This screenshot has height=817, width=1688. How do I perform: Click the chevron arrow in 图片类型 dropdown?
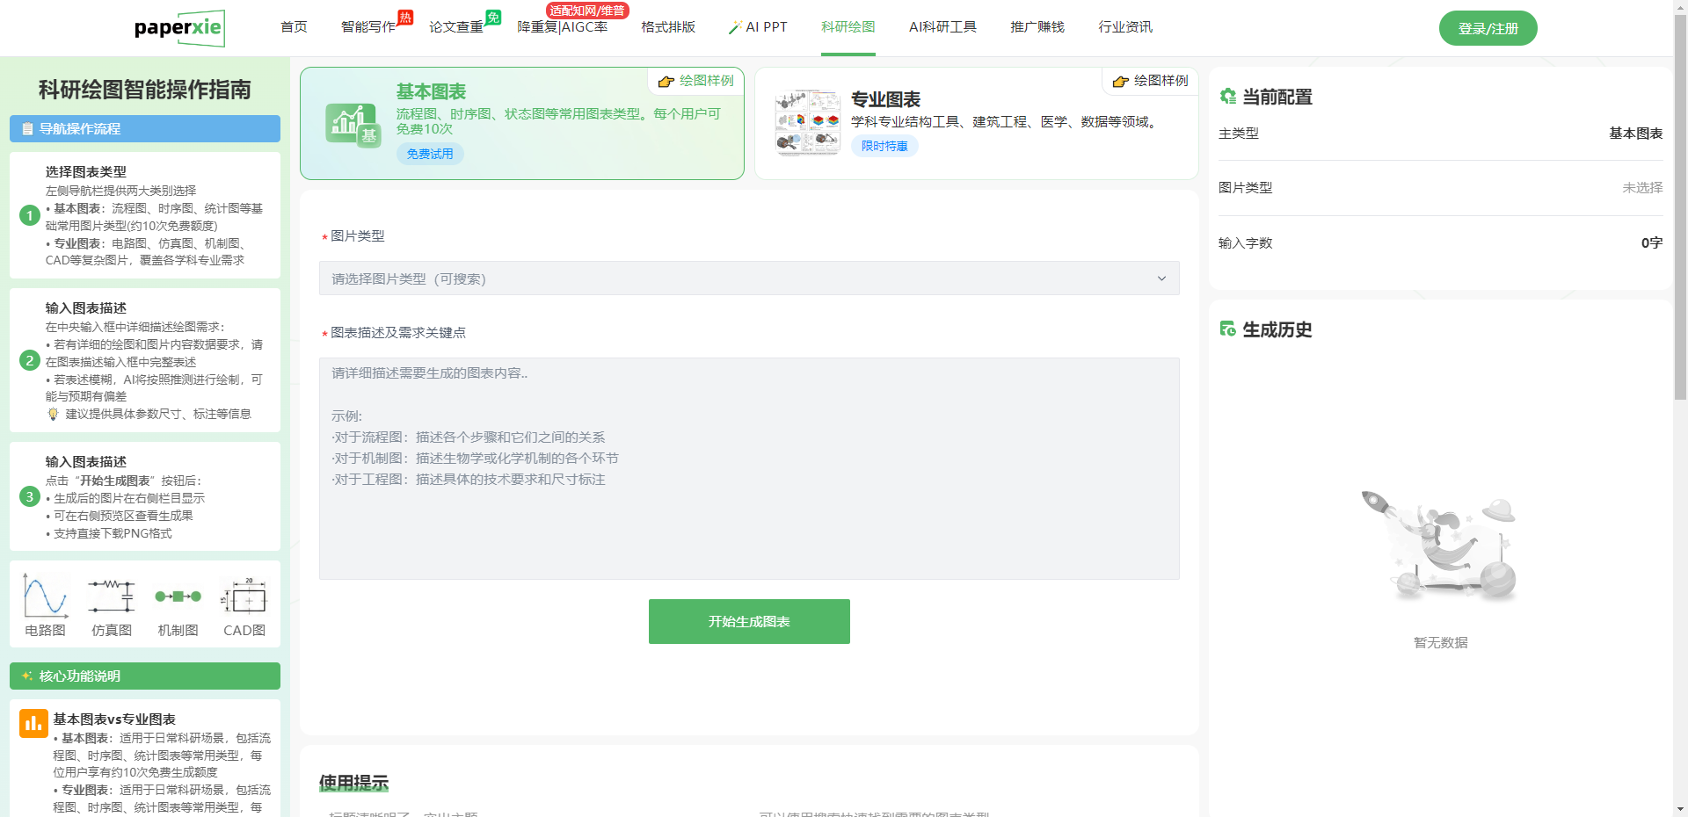(x=1161, y=278)
